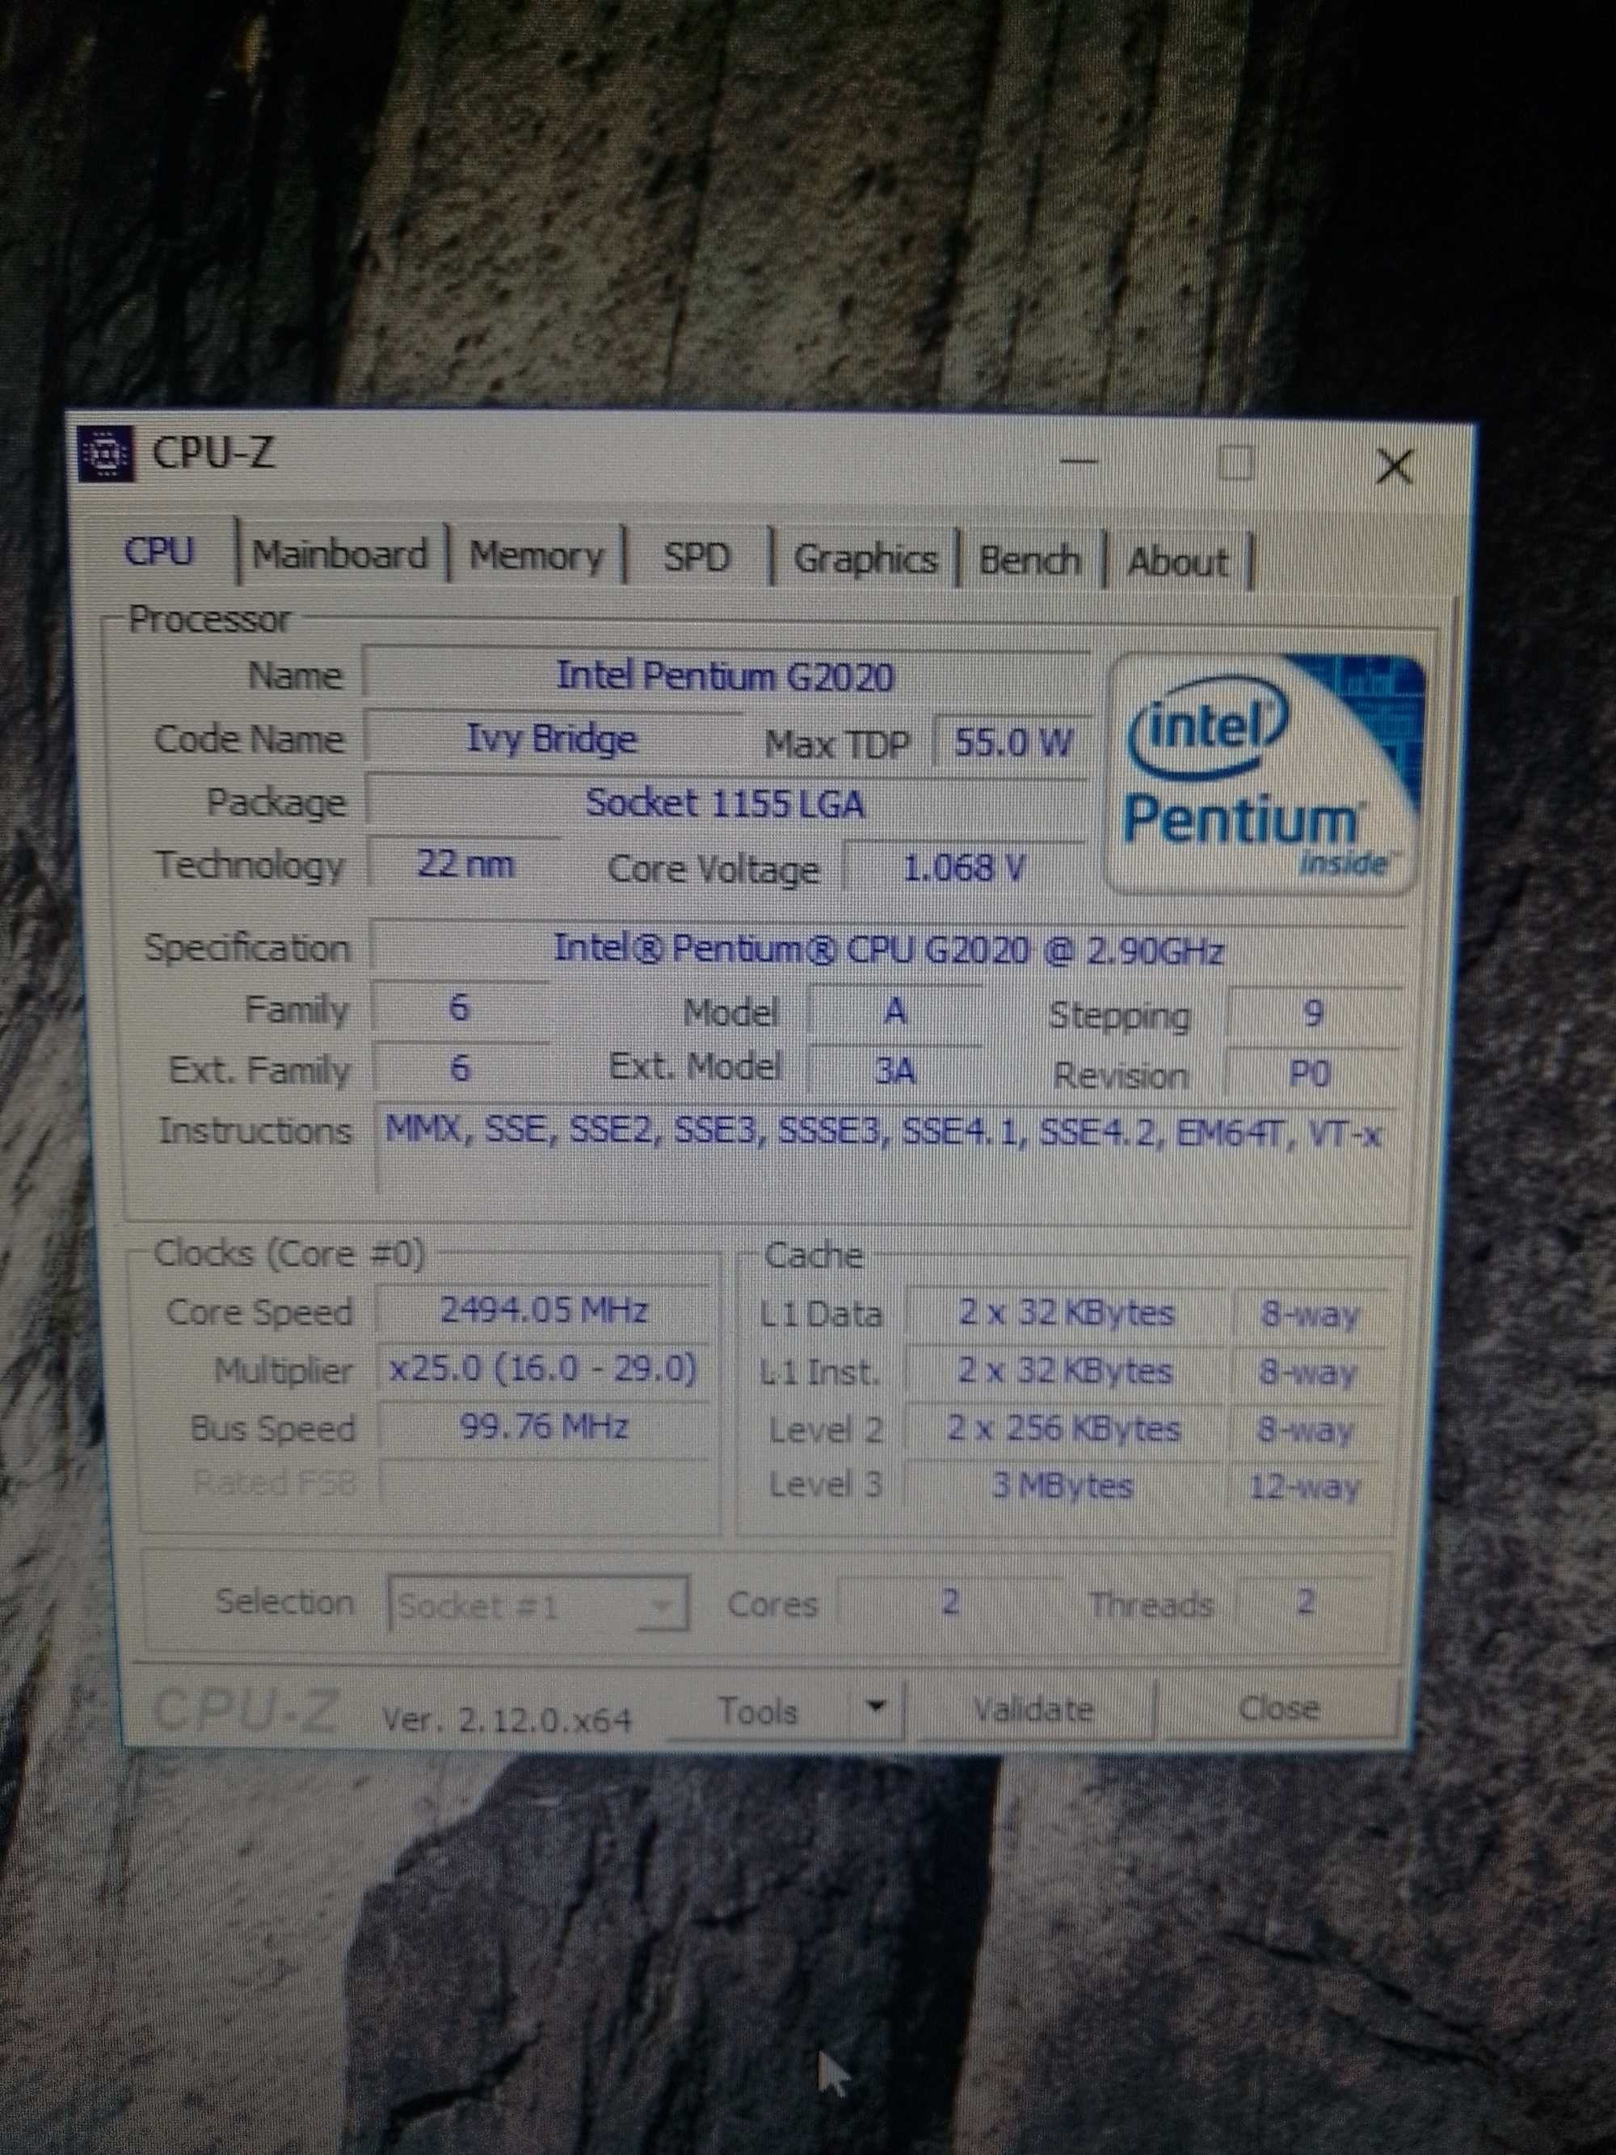Click the Tools button

tap(760, 1711)
